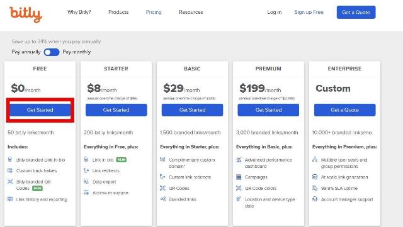Click the At scale link generation icon
This screenshot has height=227, width=403.
pos(315,177)
